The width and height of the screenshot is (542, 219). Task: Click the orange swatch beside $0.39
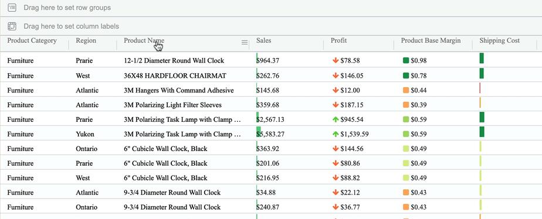tap(406, 105)
